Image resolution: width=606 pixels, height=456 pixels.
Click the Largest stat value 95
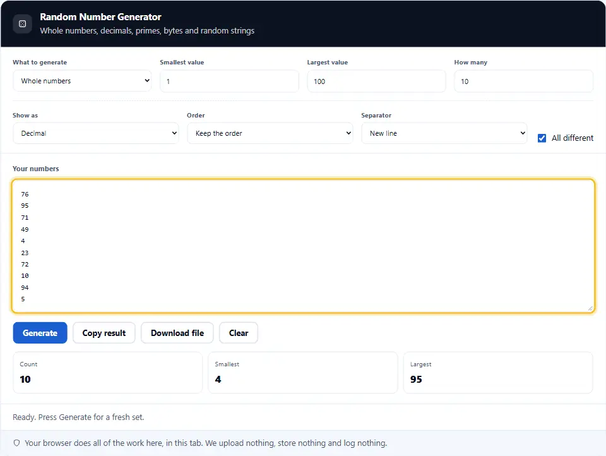416,380
